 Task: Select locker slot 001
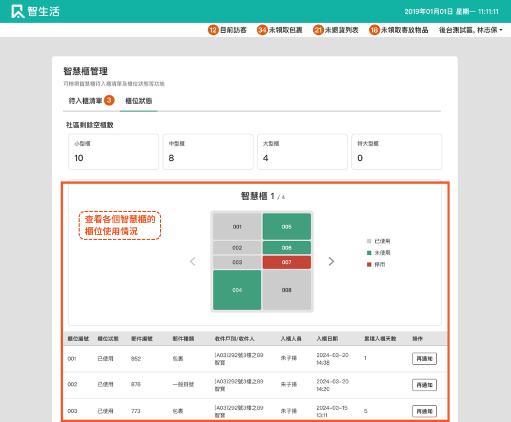point(236,227)
